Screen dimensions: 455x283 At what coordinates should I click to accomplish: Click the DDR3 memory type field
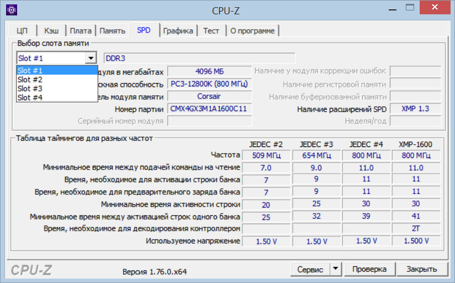coord(199,58)
